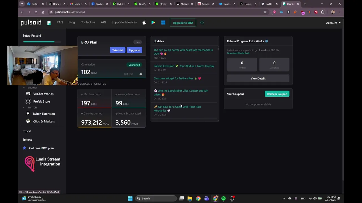Open Export in the sidebar

(27, 131)
